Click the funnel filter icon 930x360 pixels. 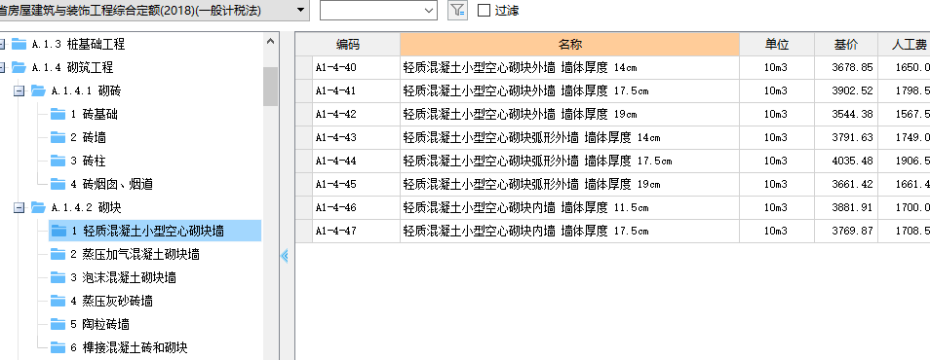(x=457, y=10)
